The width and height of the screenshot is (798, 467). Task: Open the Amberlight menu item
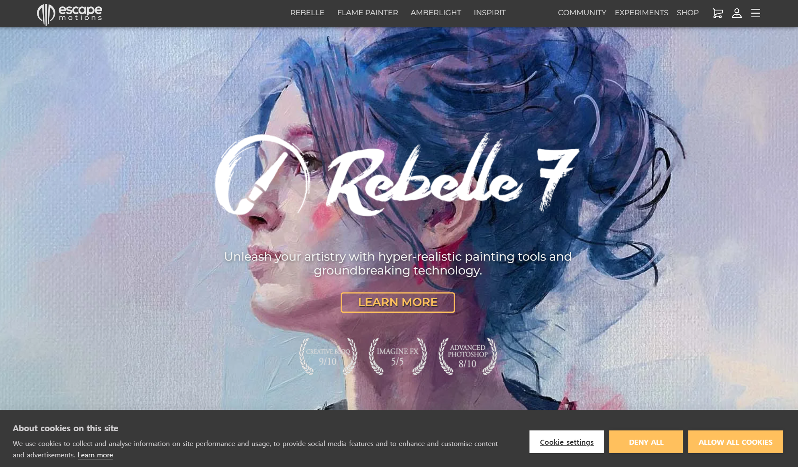[x=436, y=13]
